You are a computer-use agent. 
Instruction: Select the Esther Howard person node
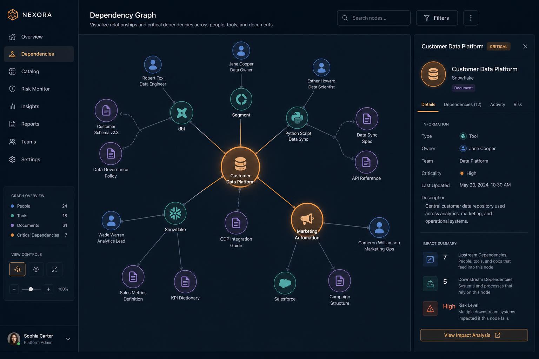pos(321,67)
